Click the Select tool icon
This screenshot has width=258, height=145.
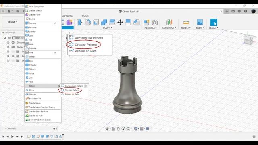click(x=213, y=23)
